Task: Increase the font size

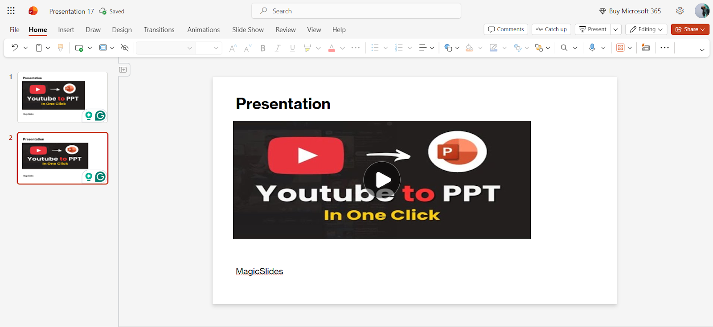Action: coord(233,48)
